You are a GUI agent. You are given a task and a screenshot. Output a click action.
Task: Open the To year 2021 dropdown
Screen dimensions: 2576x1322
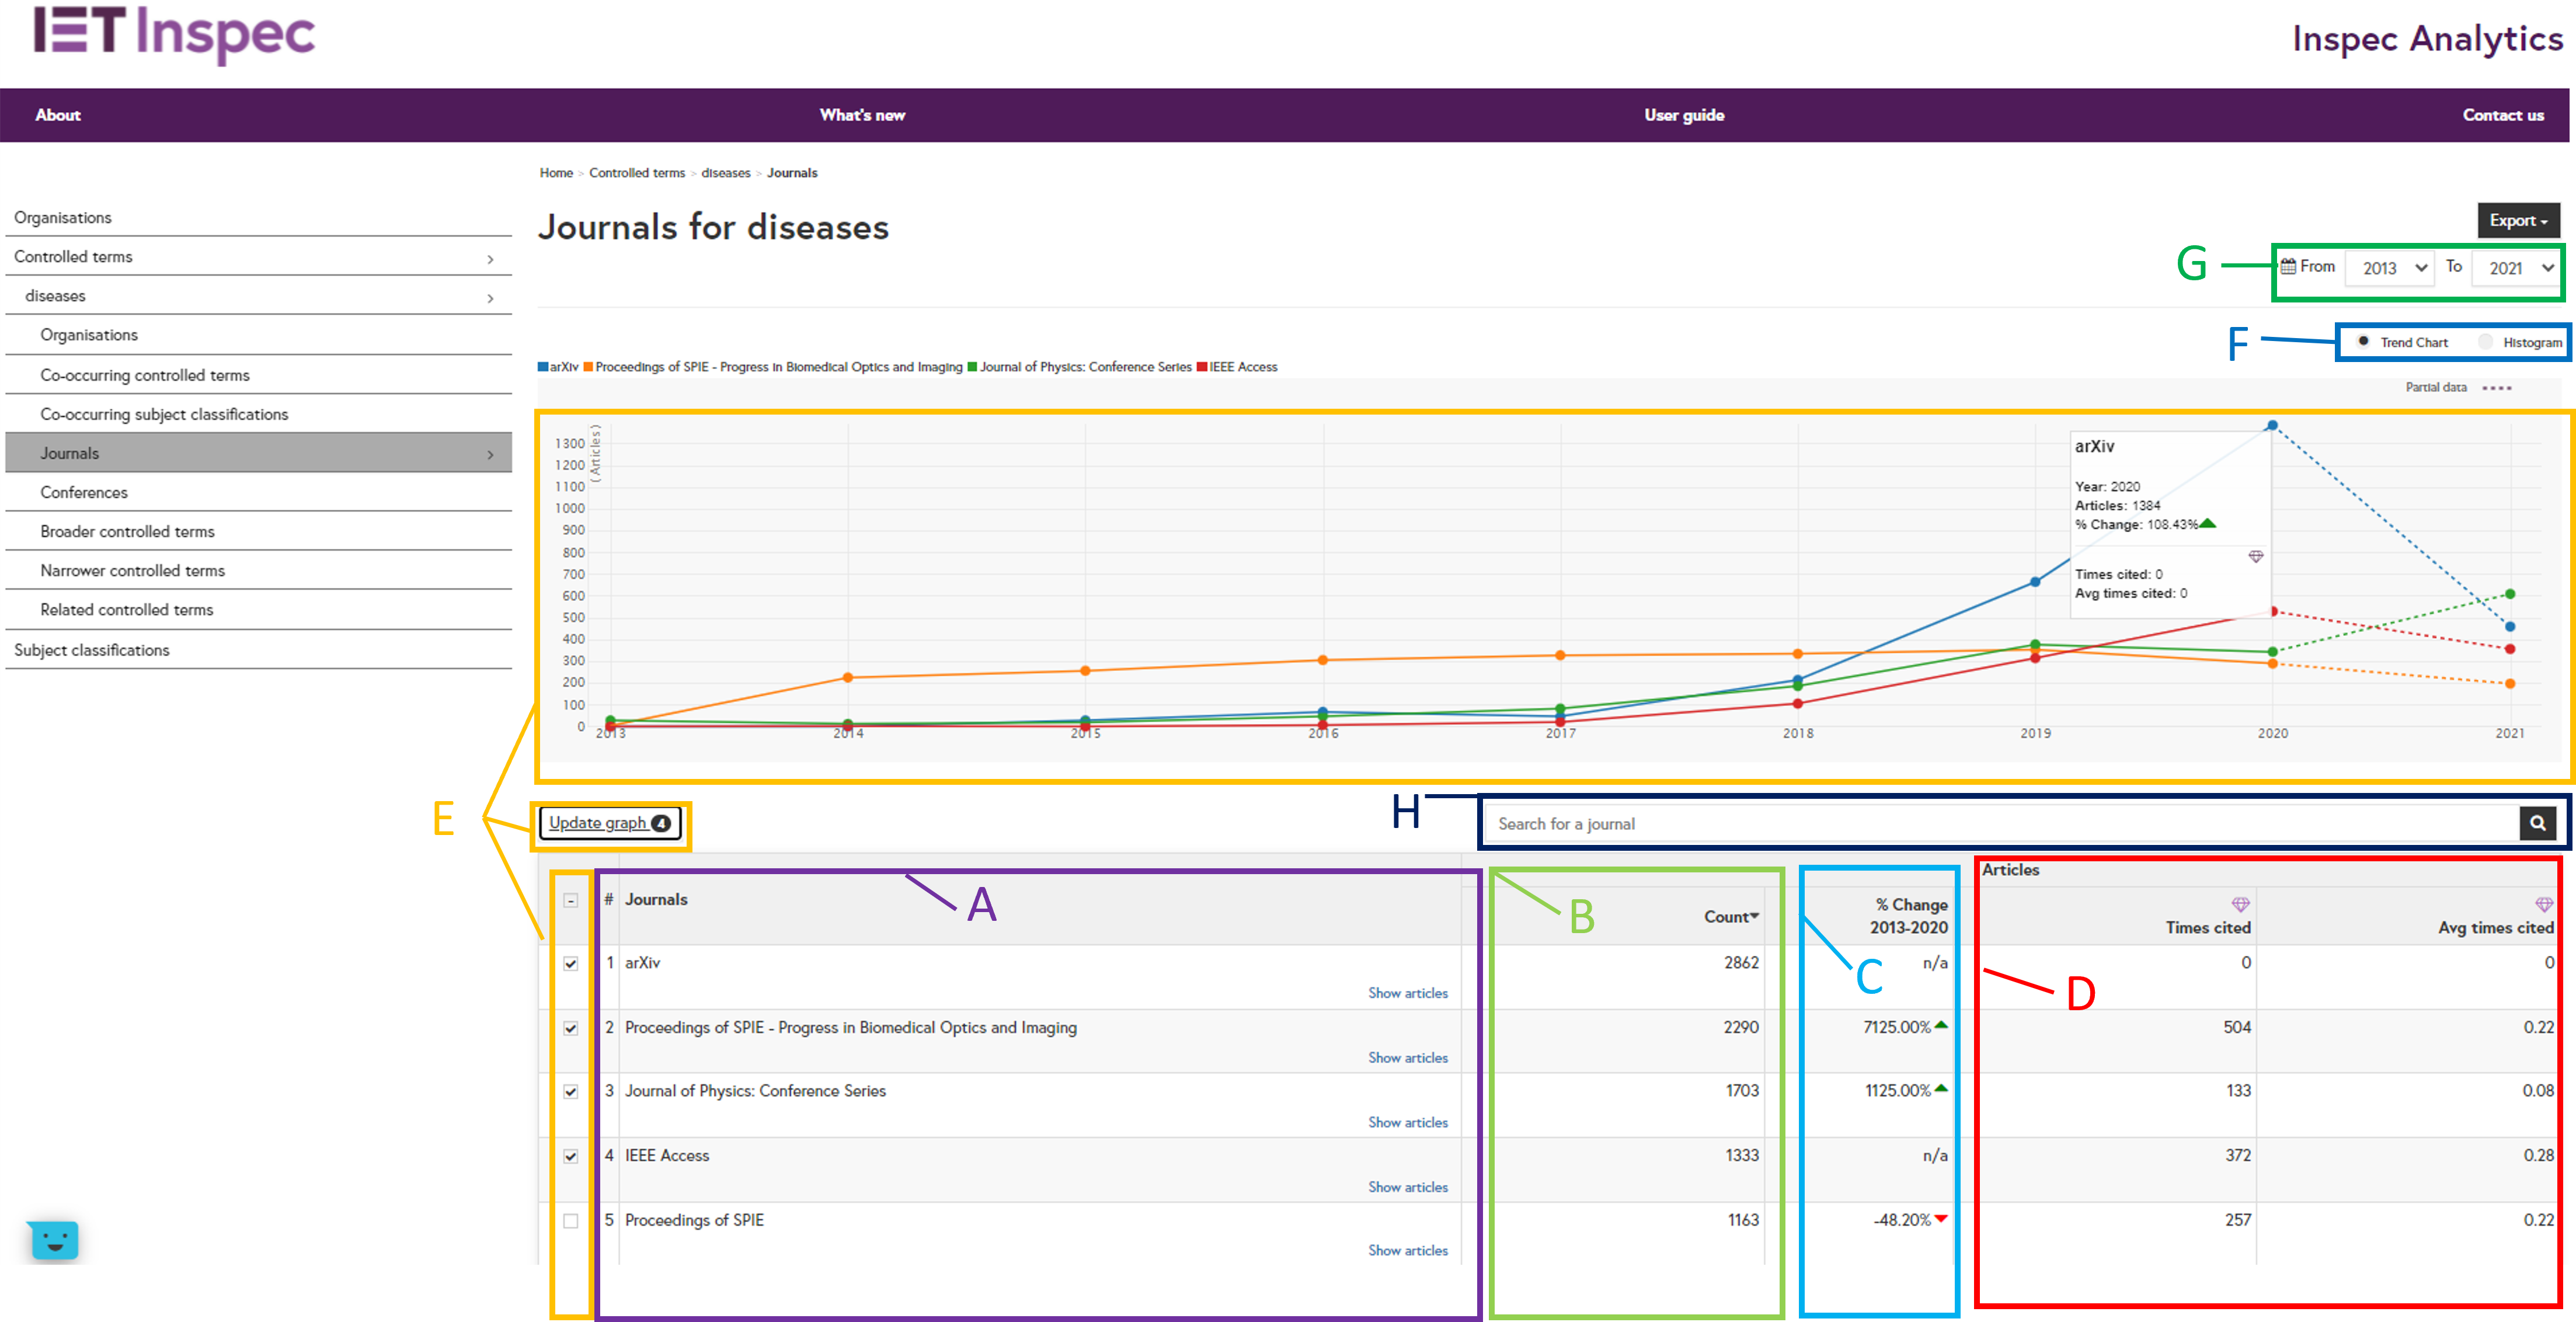(2518, 268)
